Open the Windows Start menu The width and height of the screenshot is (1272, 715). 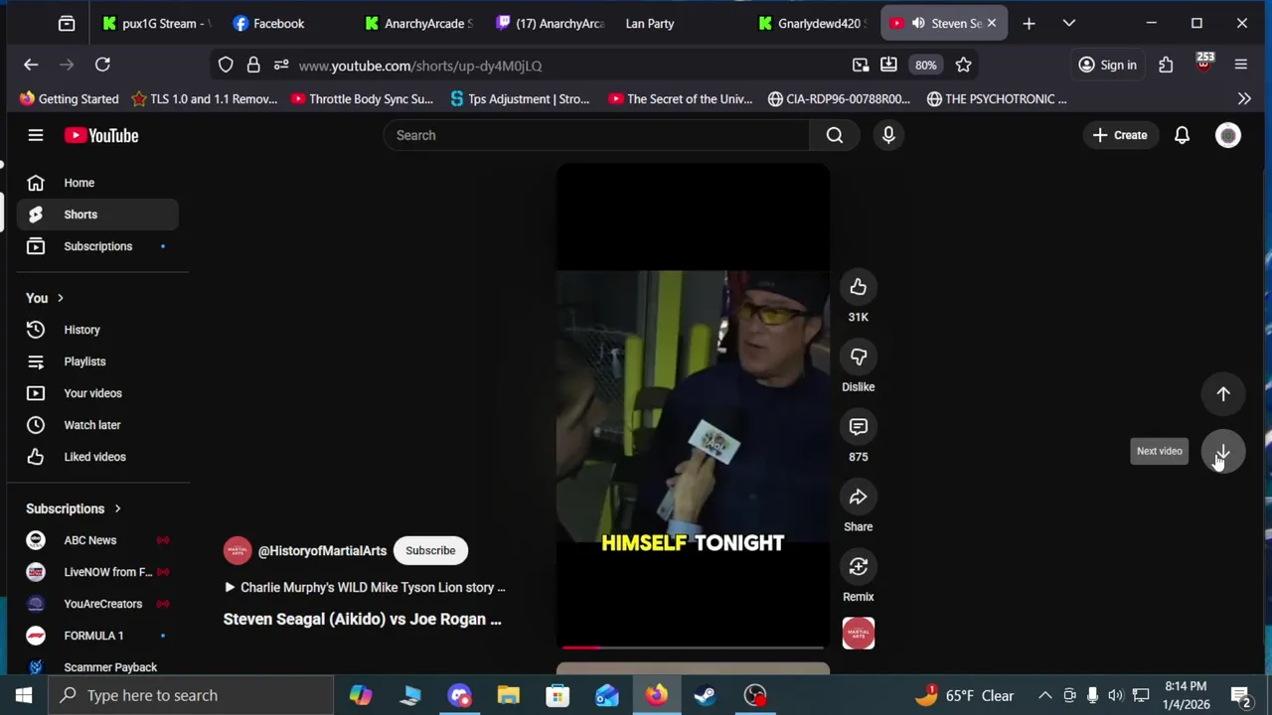pos(24,695)
